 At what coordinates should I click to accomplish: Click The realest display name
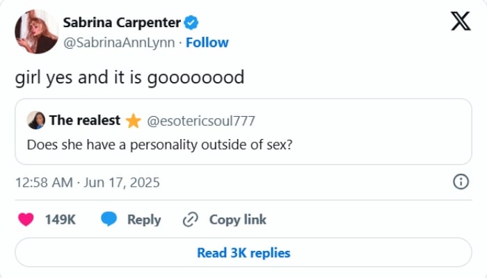[84, 120]
